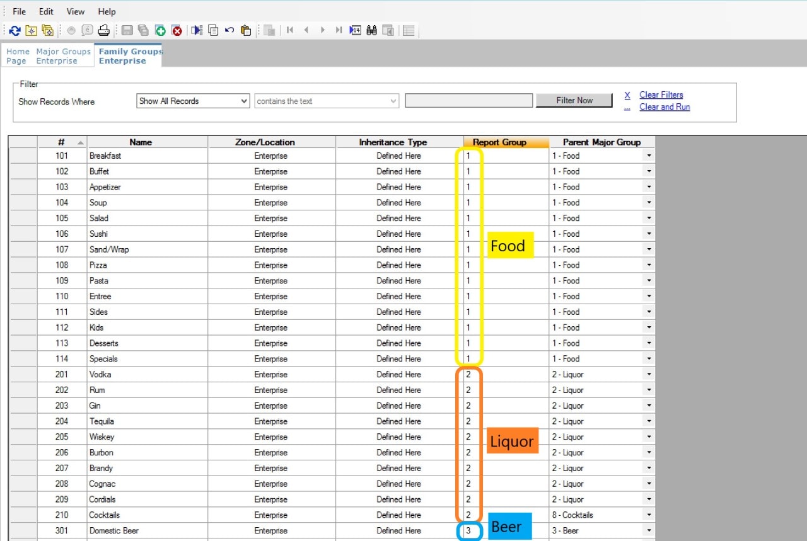
Task: Sort by the Name column header
Action: point(147,142)
